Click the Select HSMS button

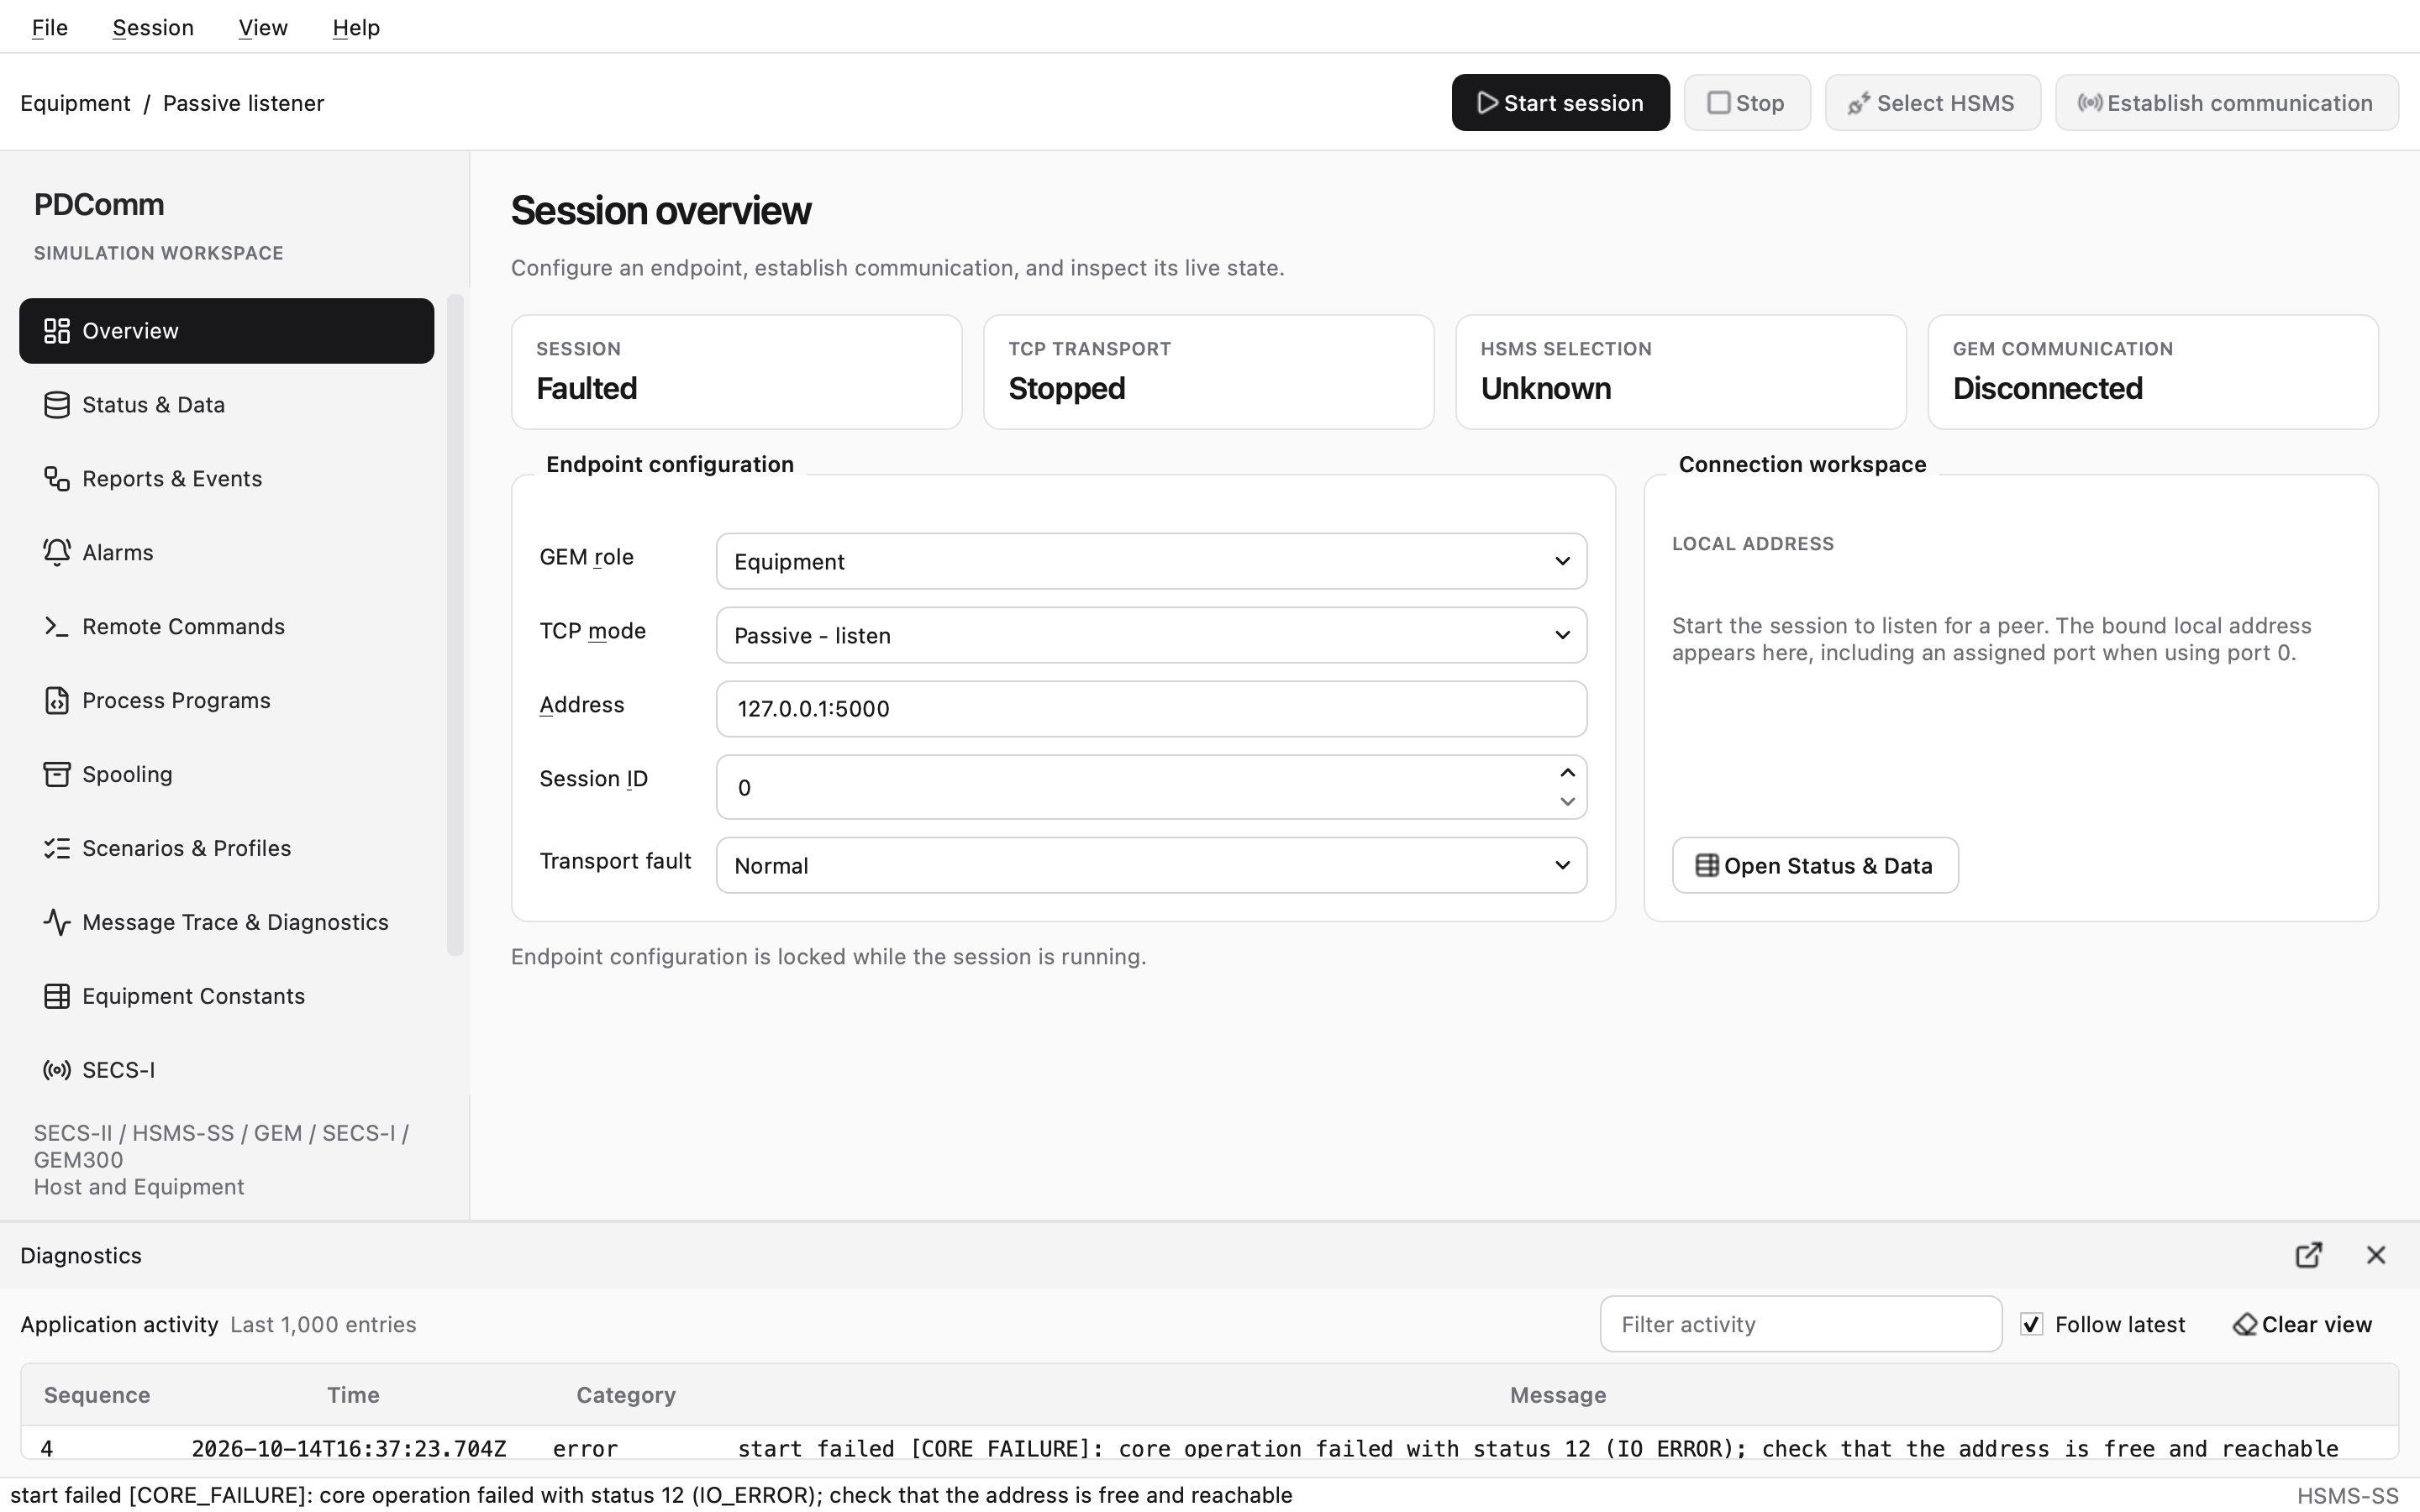[x=1932, y=103]
